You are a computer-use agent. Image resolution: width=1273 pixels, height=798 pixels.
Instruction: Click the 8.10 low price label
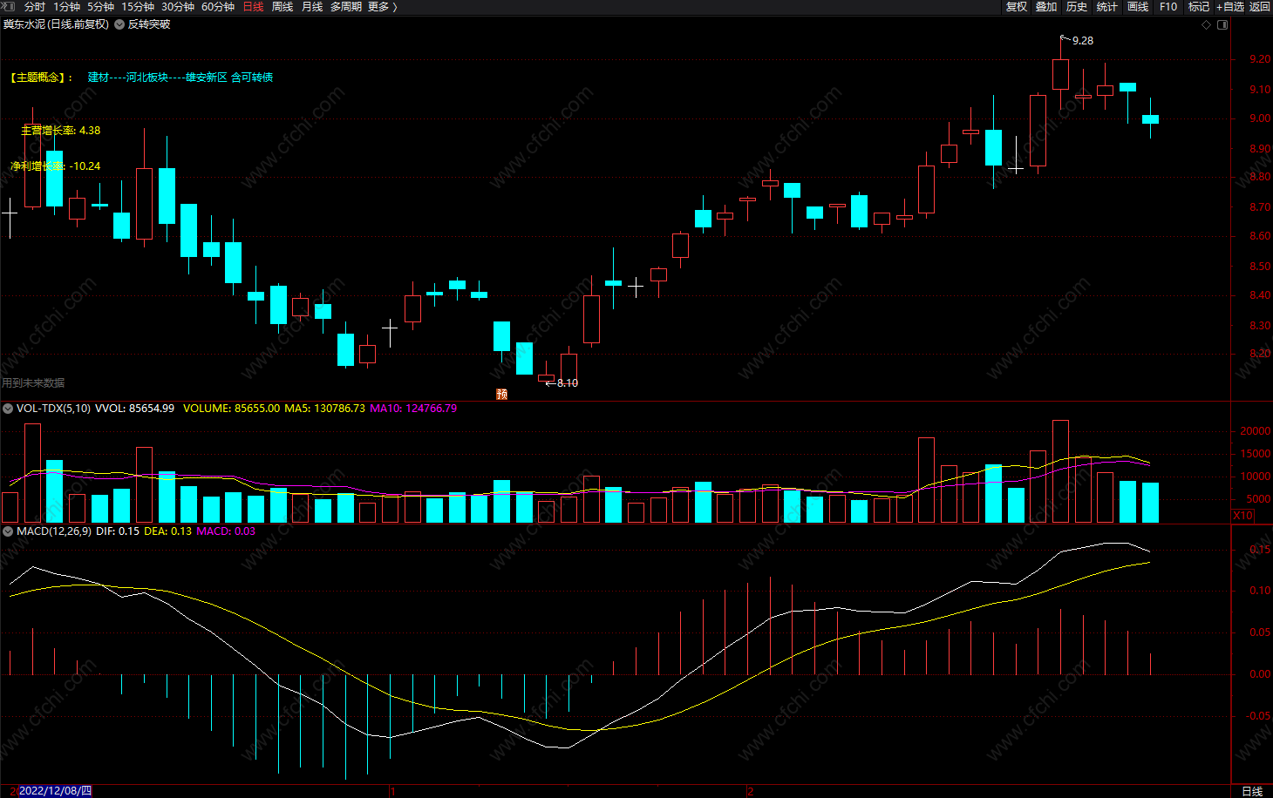pos(568,383)
